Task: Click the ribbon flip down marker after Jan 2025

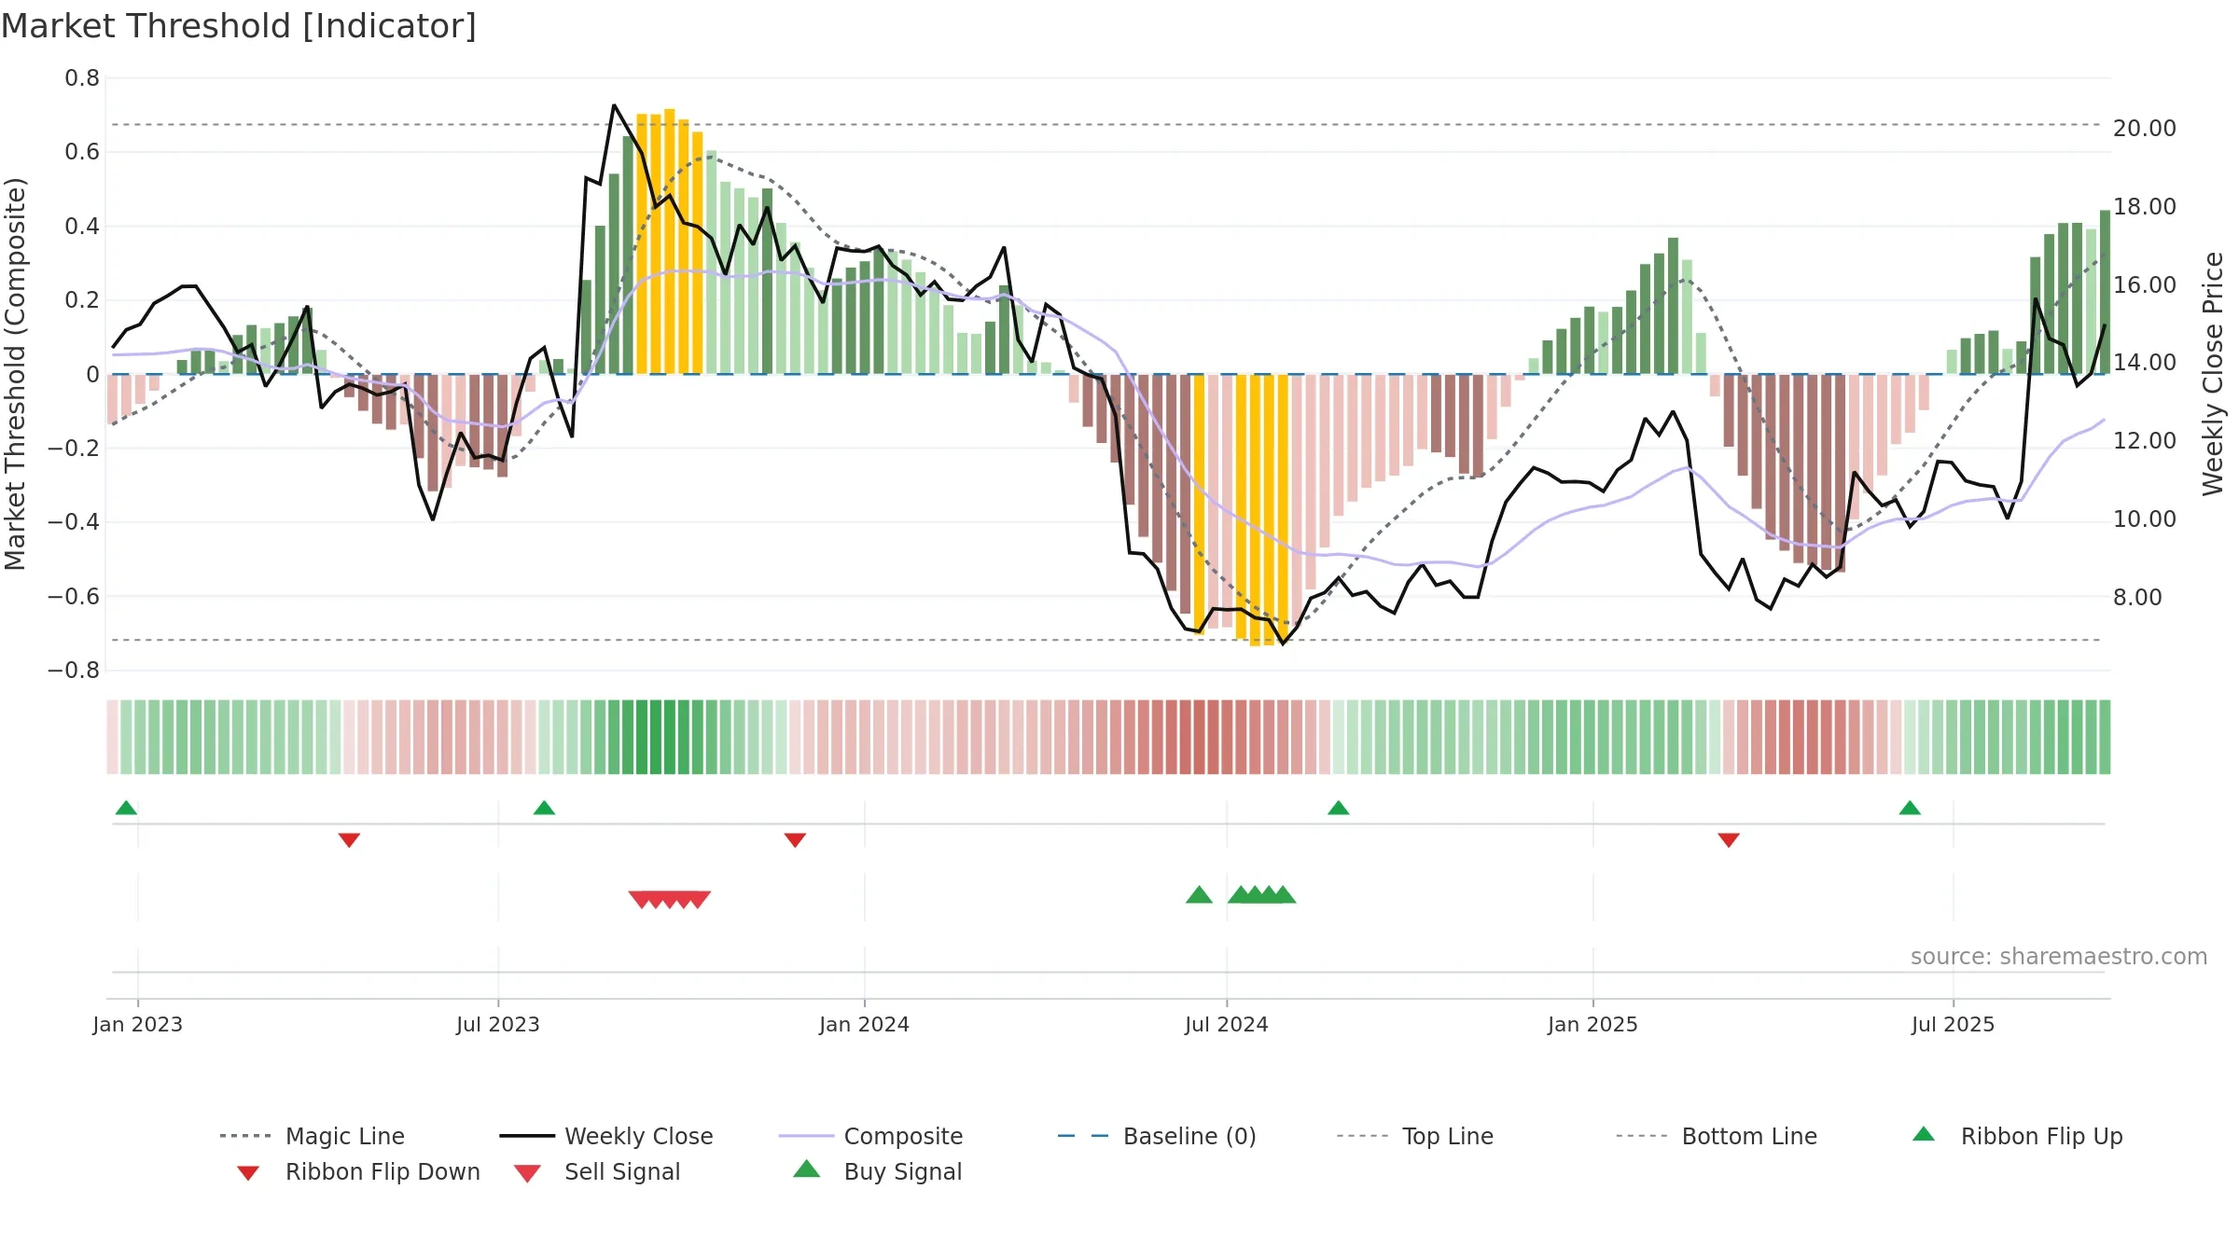Action: (x=1728, y=840)
